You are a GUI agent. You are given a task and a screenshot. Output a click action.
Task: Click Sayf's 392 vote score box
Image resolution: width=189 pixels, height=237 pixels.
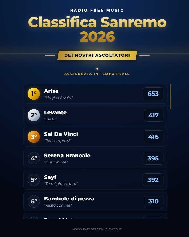click(153, 180)
